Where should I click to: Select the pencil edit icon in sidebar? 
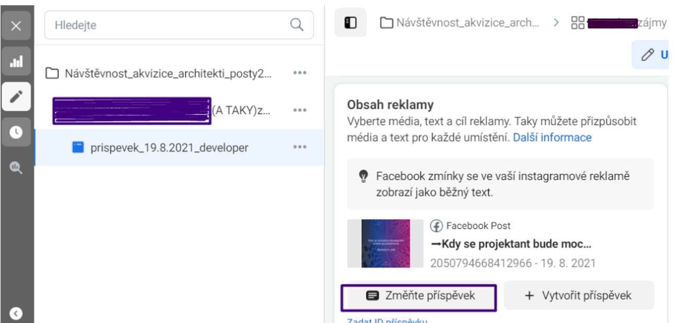[16, 97]
